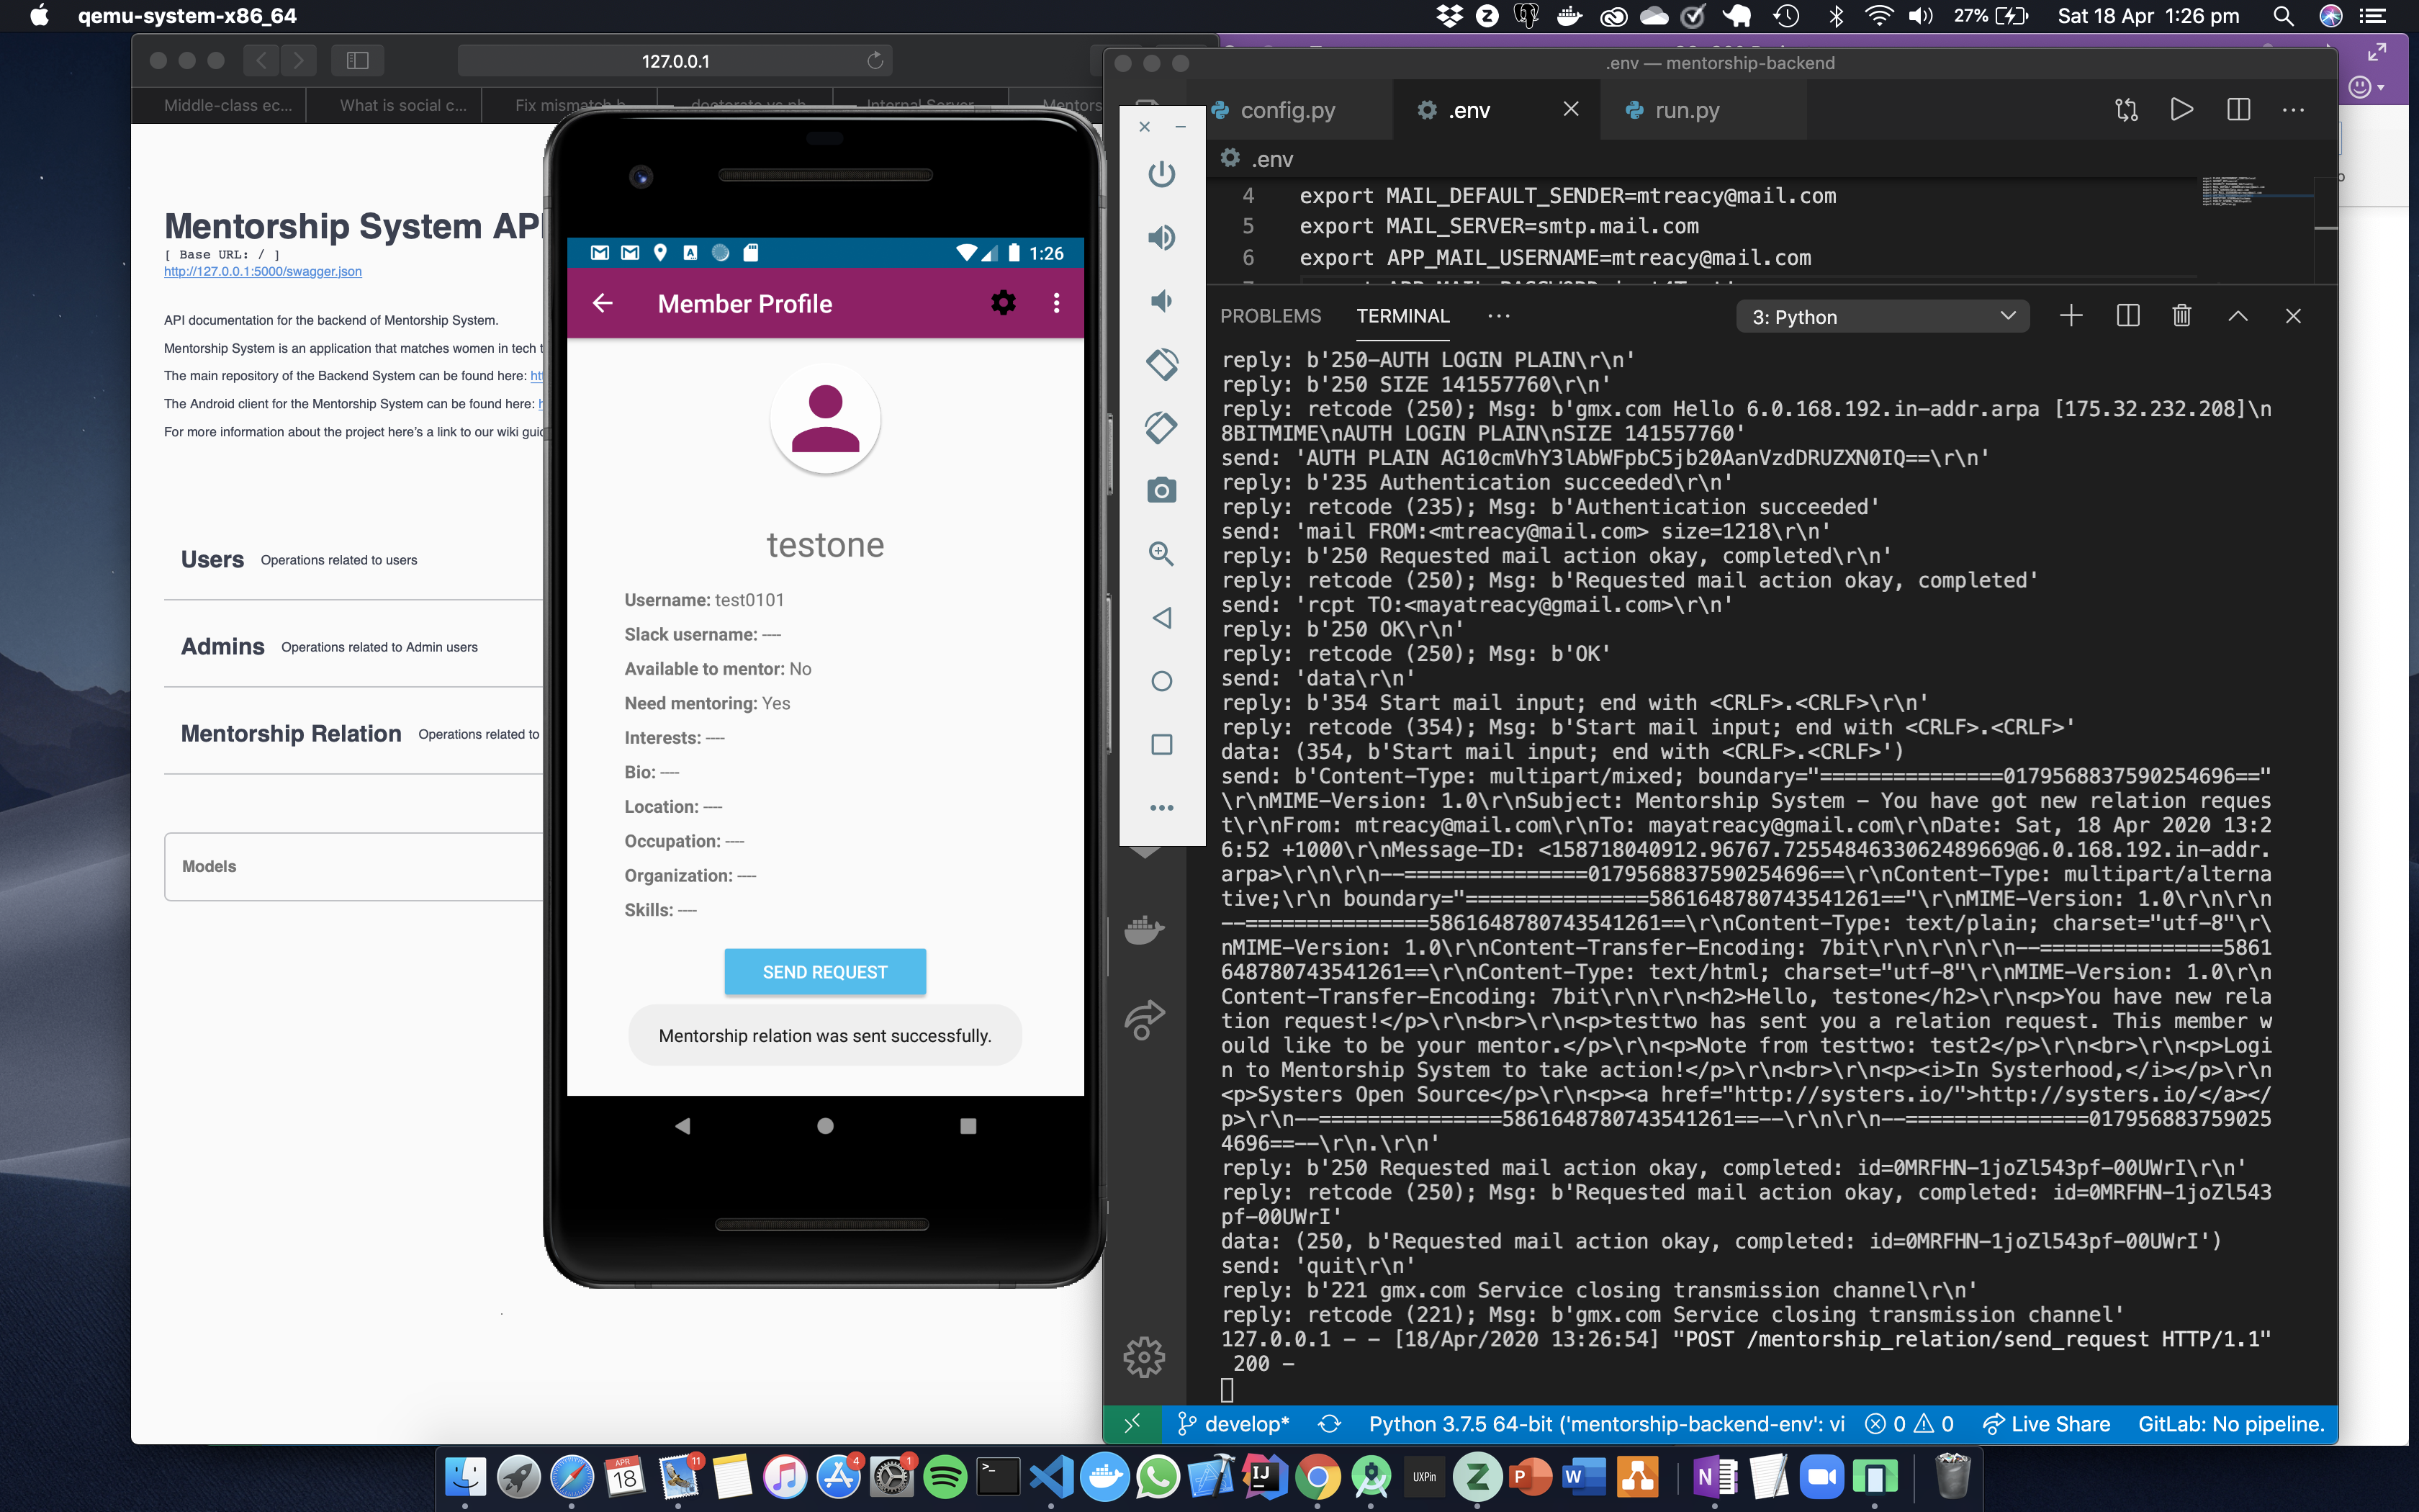Kill terminal with the trash icon
The width and height of the screenshot is (2419, 1512).
(2182, 316)
